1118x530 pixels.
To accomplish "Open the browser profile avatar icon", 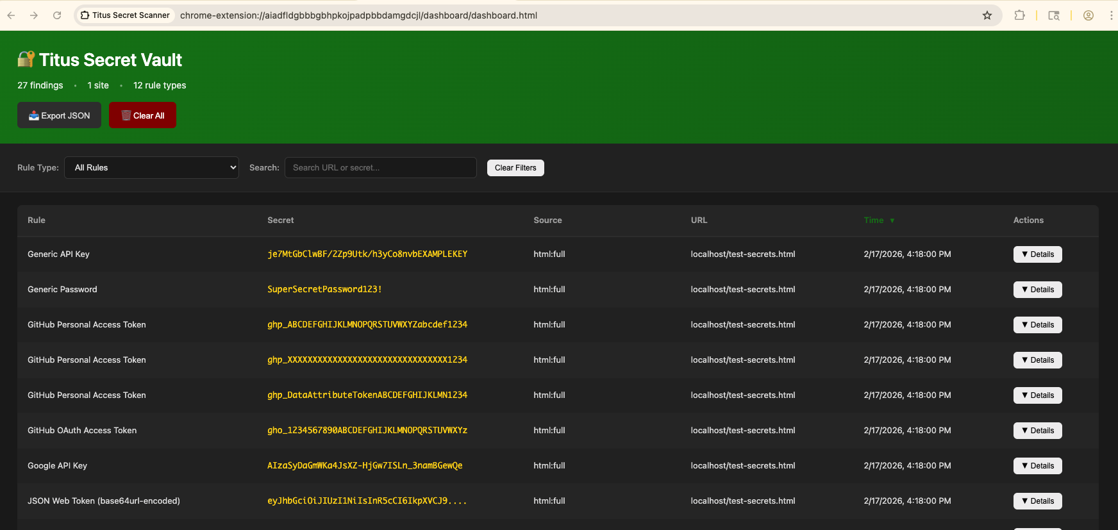I will (1089, 15).
